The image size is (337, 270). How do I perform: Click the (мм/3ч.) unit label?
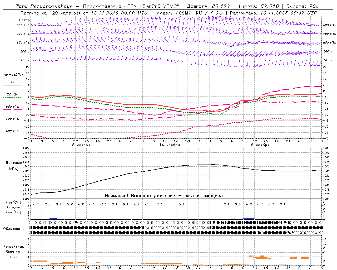(14, 202)
